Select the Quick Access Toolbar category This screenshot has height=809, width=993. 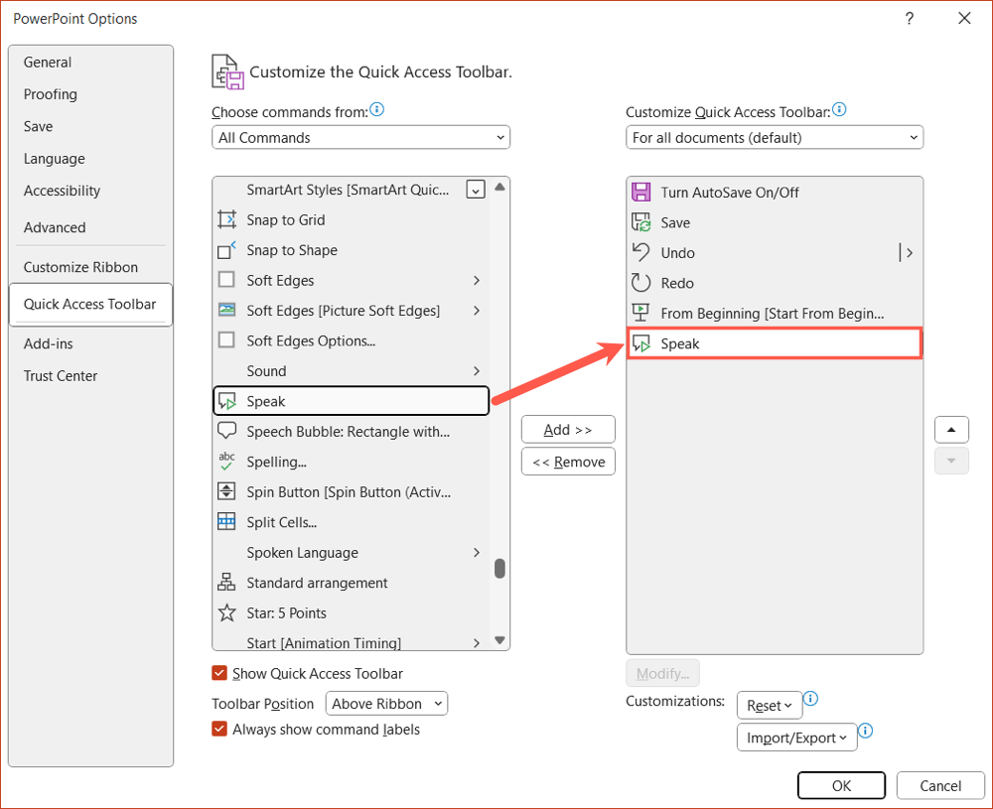(90, 305)
